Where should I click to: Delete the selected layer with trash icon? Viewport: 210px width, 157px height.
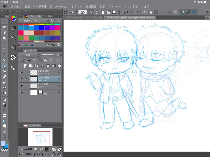60,66
